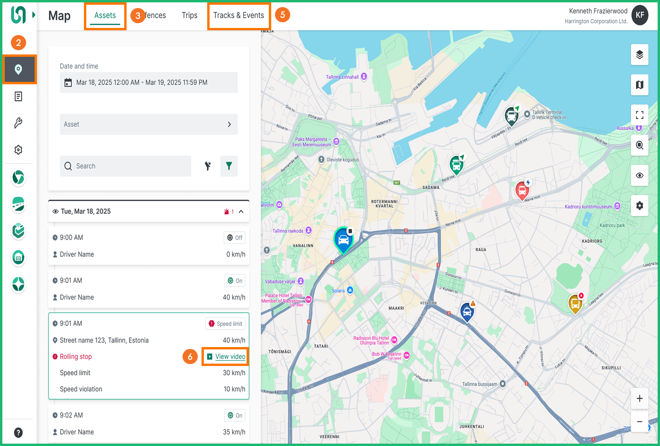Image resolution: width=660 pixels, height=446 pixels.
Task: Expand the Asset selector
Action: click(x=148, y=125)
